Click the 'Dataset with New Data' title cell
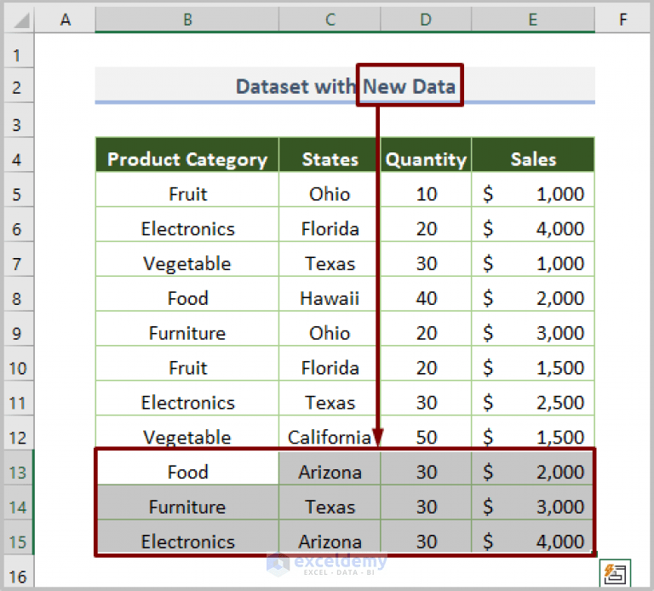 point(345,85)
